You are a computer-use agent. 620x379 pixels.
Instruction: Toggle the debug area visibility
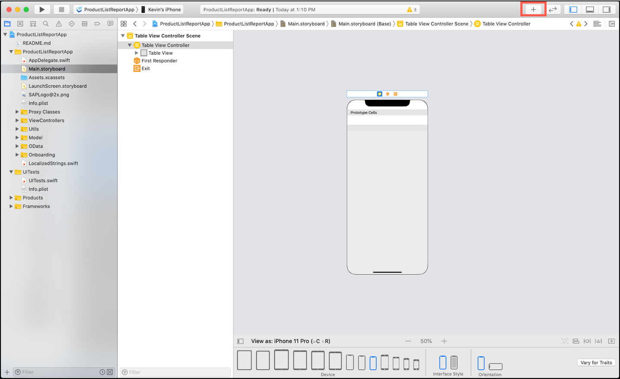(590, 9)
